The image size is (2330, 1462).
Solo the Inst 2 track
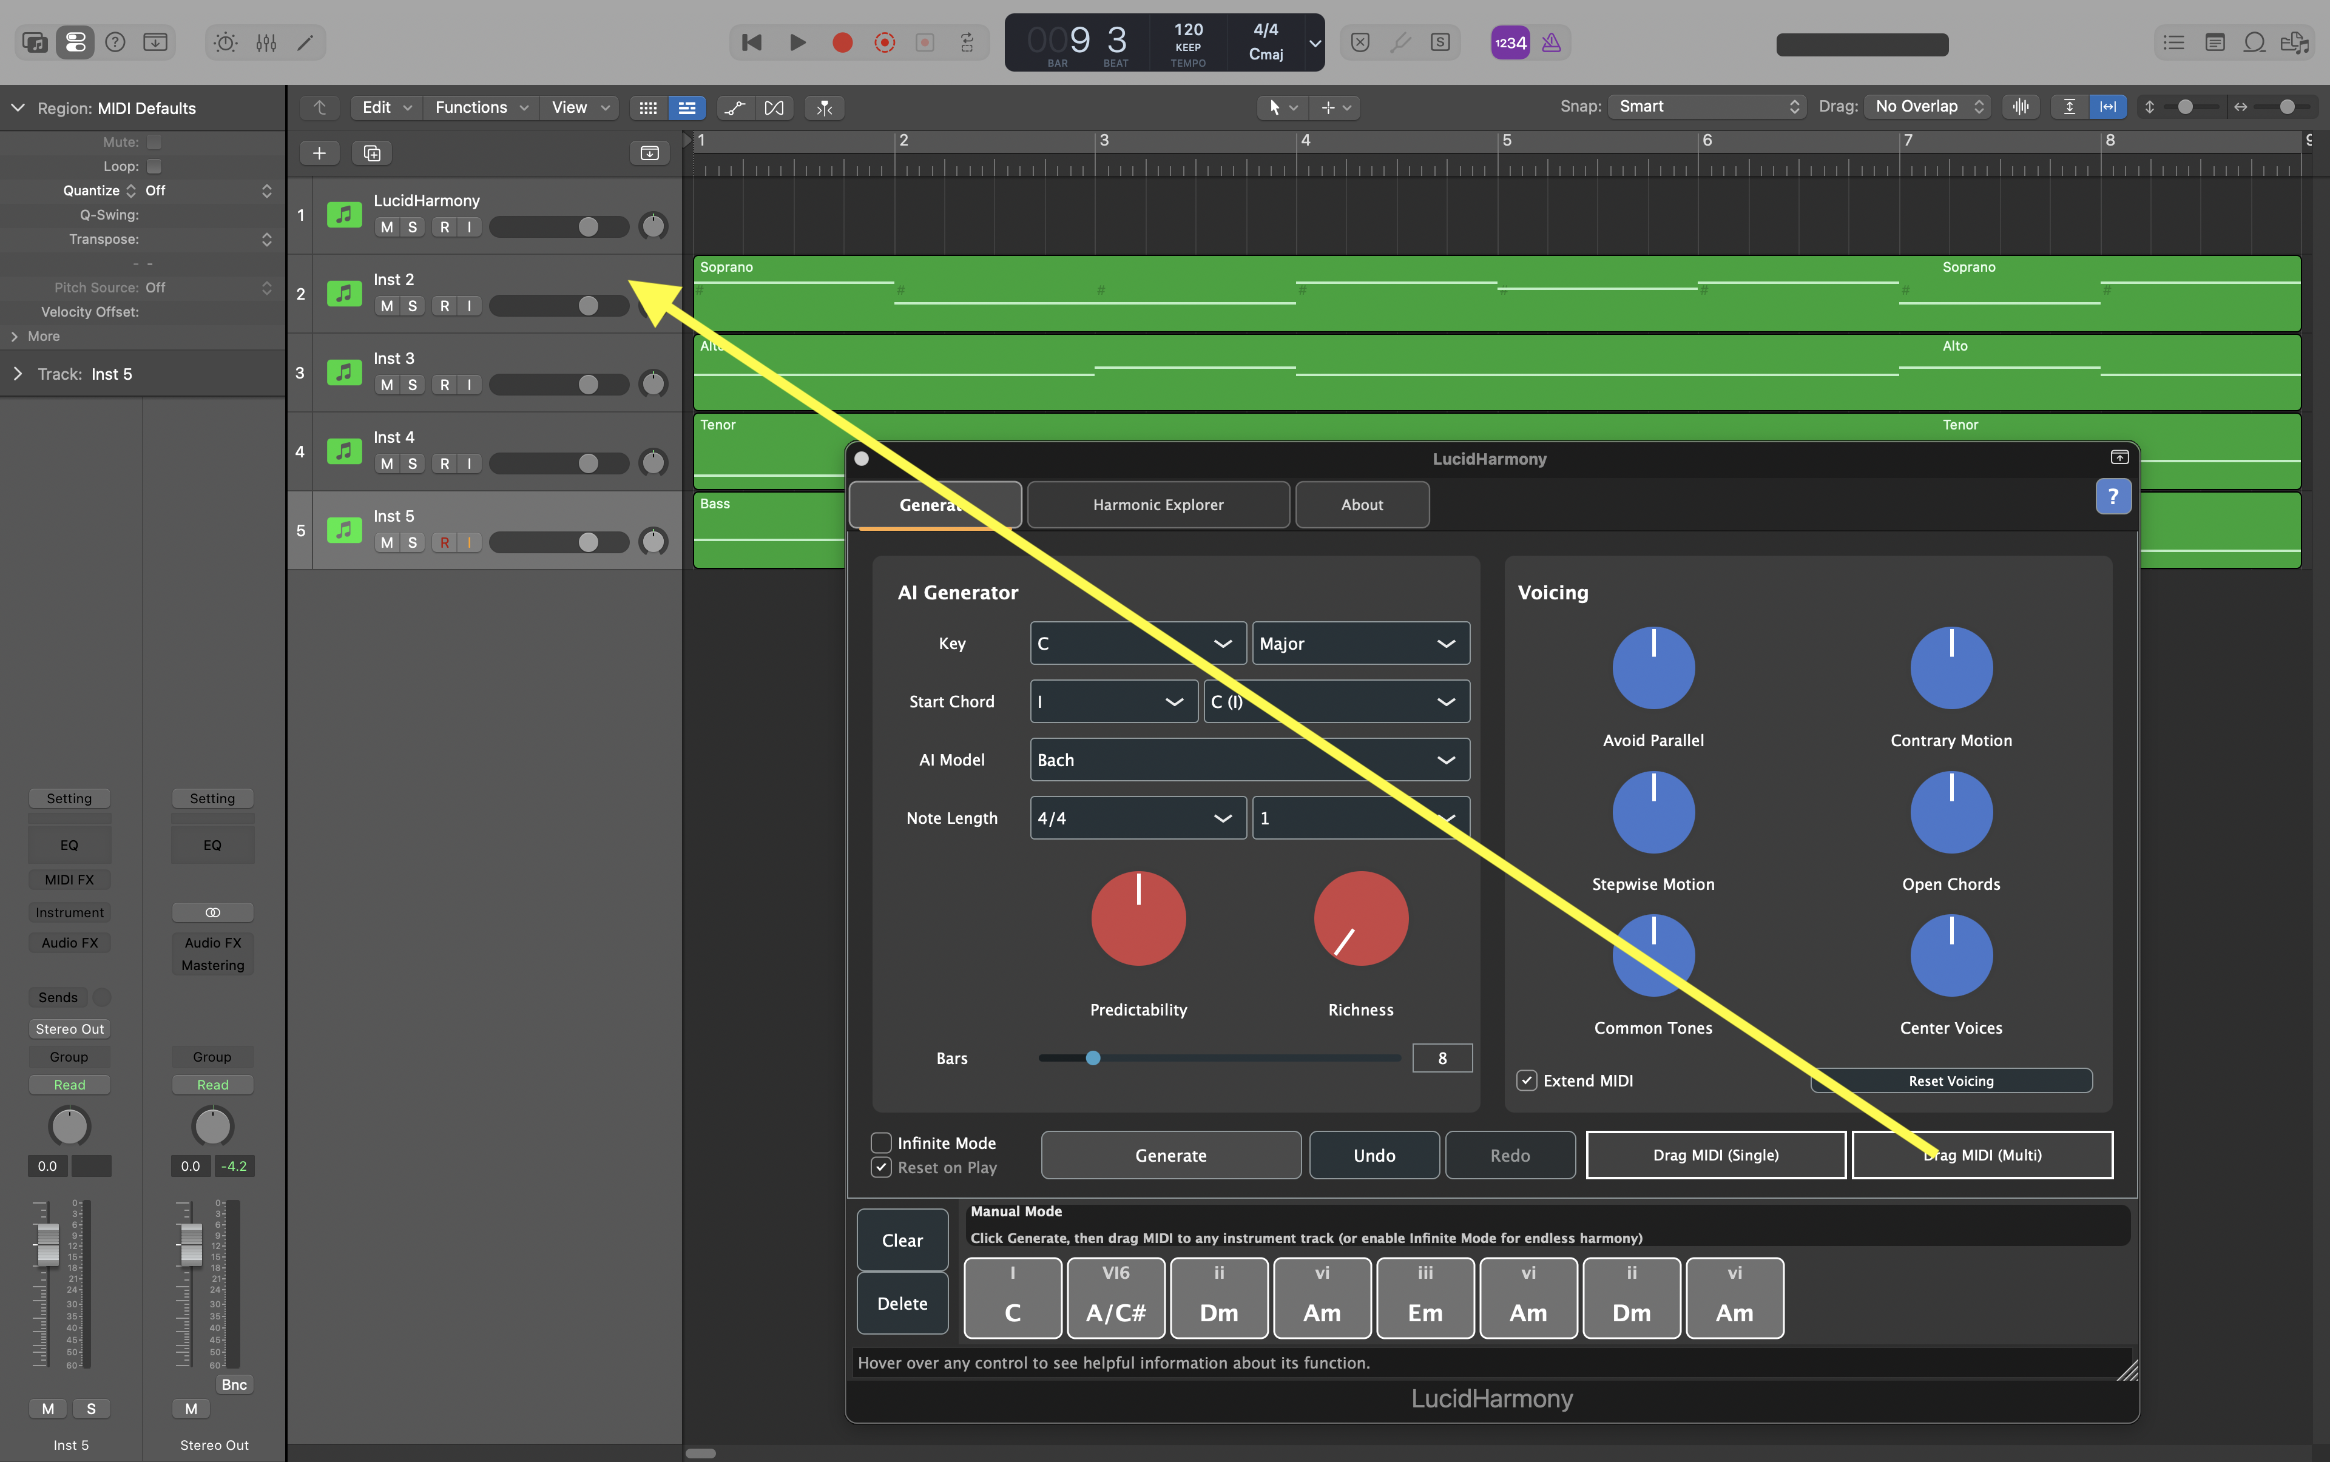[412, 306]
